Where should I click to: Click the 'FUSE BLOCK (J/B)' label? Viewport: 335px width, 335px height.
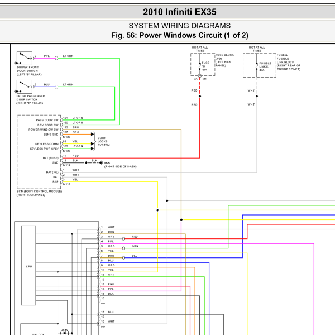(x=224, y=56)
